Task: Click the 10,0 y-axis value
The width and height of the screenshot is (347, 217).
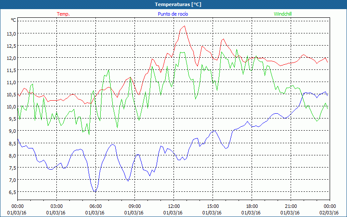Action: click(12, 107)
